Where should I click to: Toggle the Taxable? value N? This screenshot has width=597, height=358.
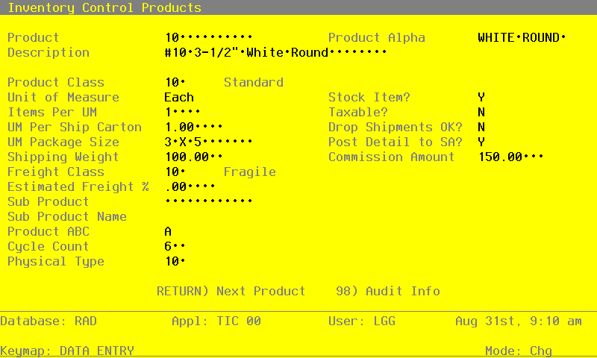coord(481,112)
